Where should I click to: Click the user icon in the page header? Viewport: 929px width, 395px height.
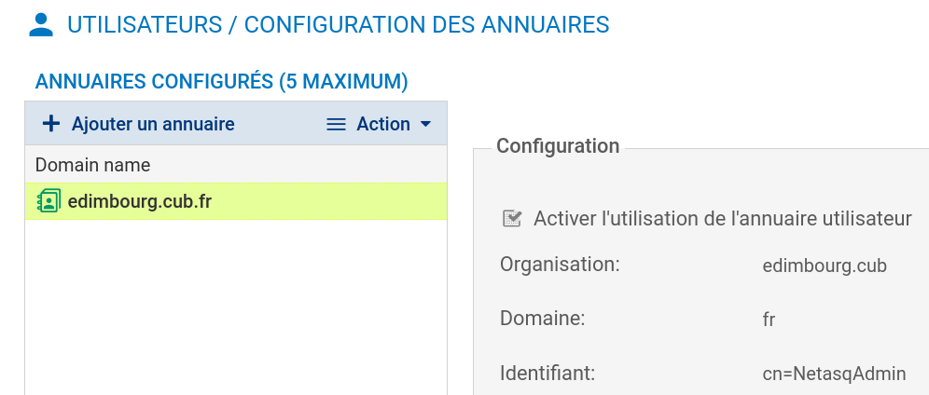pos(41,25)
